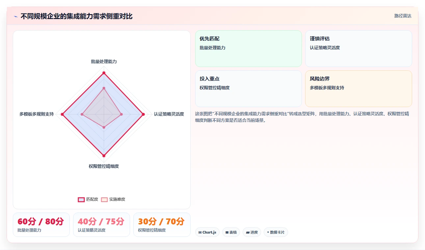Click the left radar point for 多模板多规则支持
The width and height of the screenshot is (425, 250).
(62, 114)
